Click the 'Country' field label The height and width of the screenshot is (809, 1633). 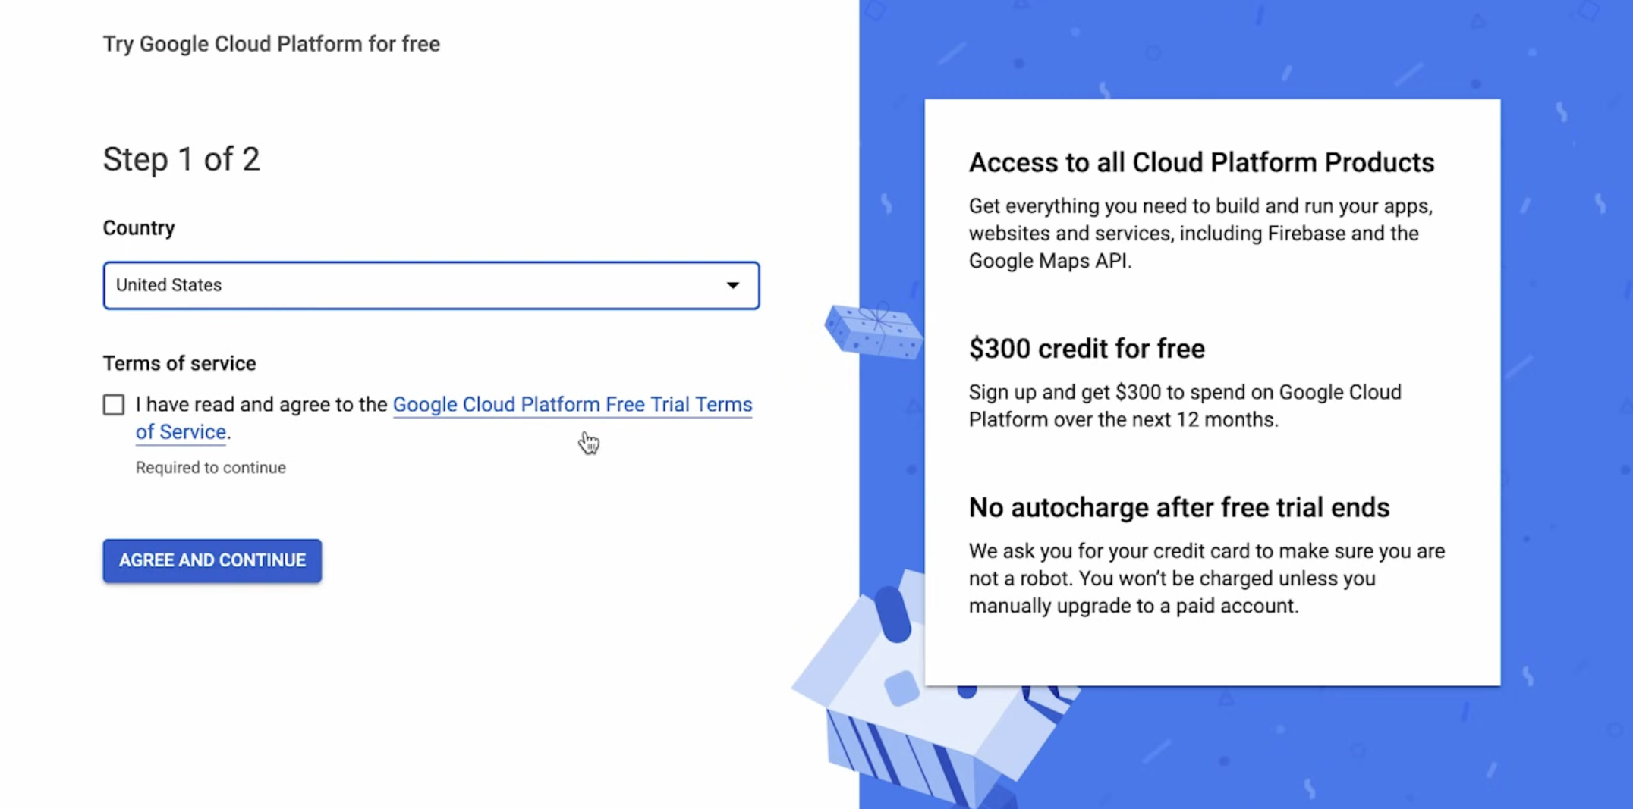point(139,228)
